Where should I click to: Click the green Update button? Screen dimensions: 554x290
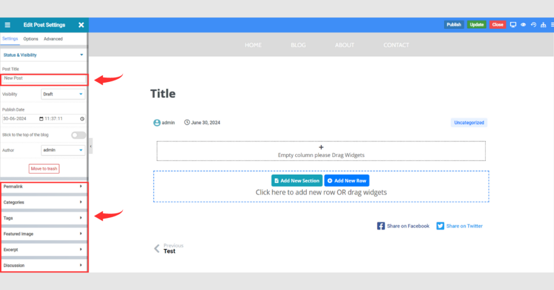point(477,25)
